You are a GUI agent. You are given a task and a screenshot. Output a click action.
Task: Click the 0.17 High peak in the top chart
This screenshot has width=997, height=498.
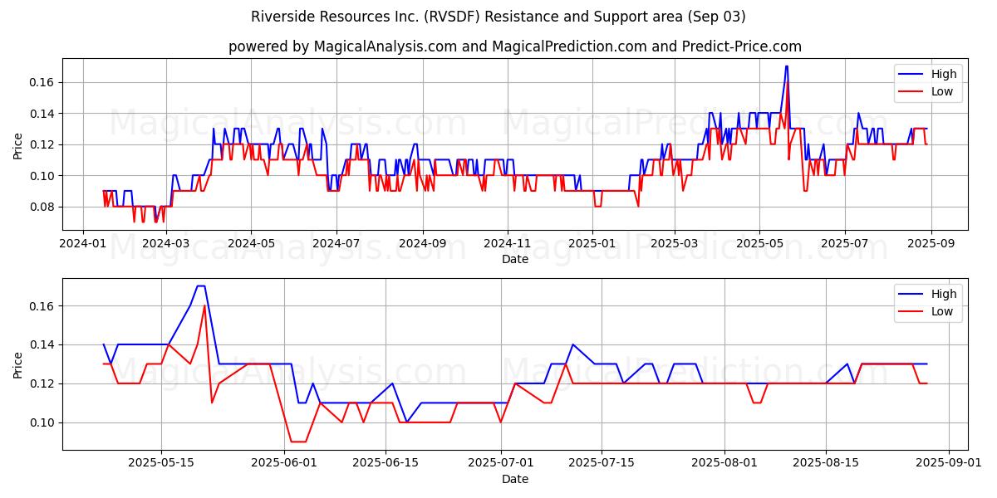(786, 66)
